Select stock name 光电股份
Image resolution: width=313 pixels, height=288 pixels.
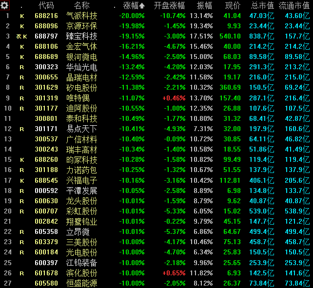(x=81, y=252)
